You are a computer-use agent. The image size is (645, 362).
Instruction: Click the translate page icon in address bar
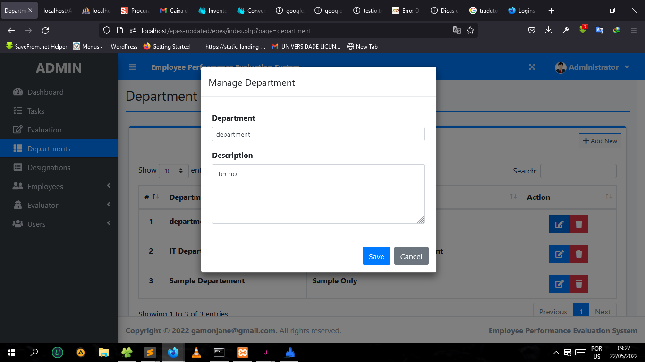coord(457,31)
